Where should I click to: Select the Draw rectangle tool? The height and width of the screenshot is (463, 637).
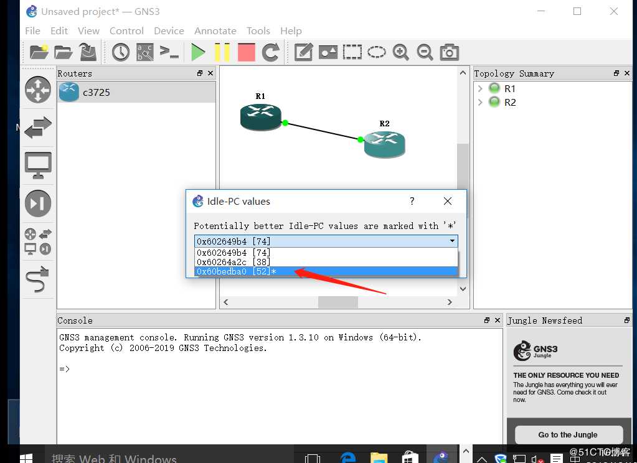[352, 52]
